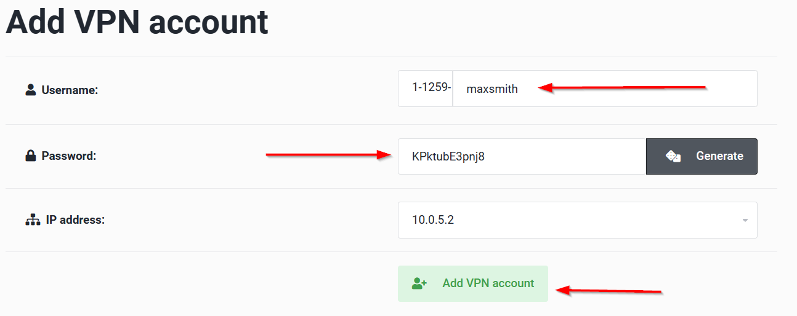Open the IP address dropdown showing 10.0.5.2
Image resolution: width=797 pixels, height=316 pixels.
pos(577,220)
